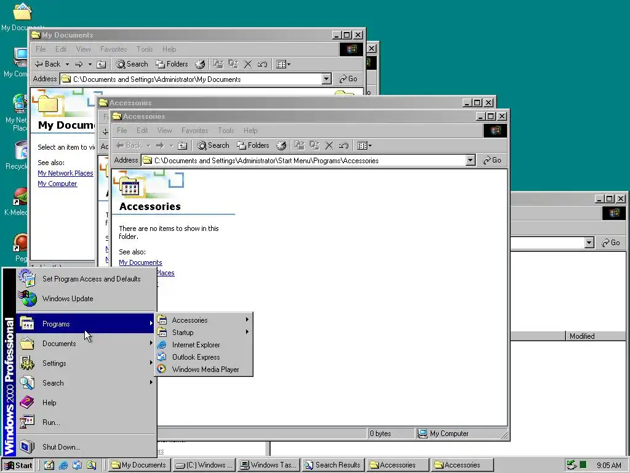Open Documents item in Start menu

click(x=86, y=344)
